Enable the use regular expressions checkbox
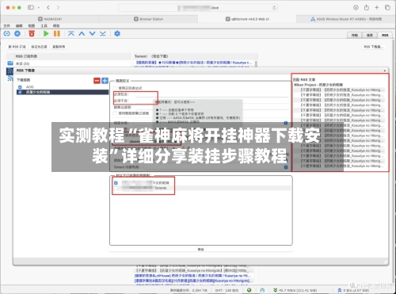396x294 pixels. point(115,88)
